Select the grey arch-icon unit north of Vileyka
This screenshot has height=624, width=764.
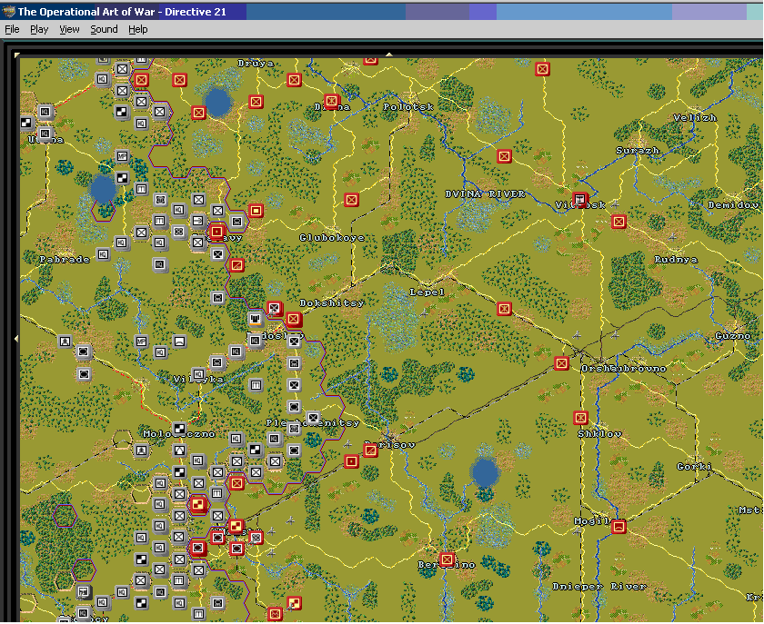tap(179, 342)
